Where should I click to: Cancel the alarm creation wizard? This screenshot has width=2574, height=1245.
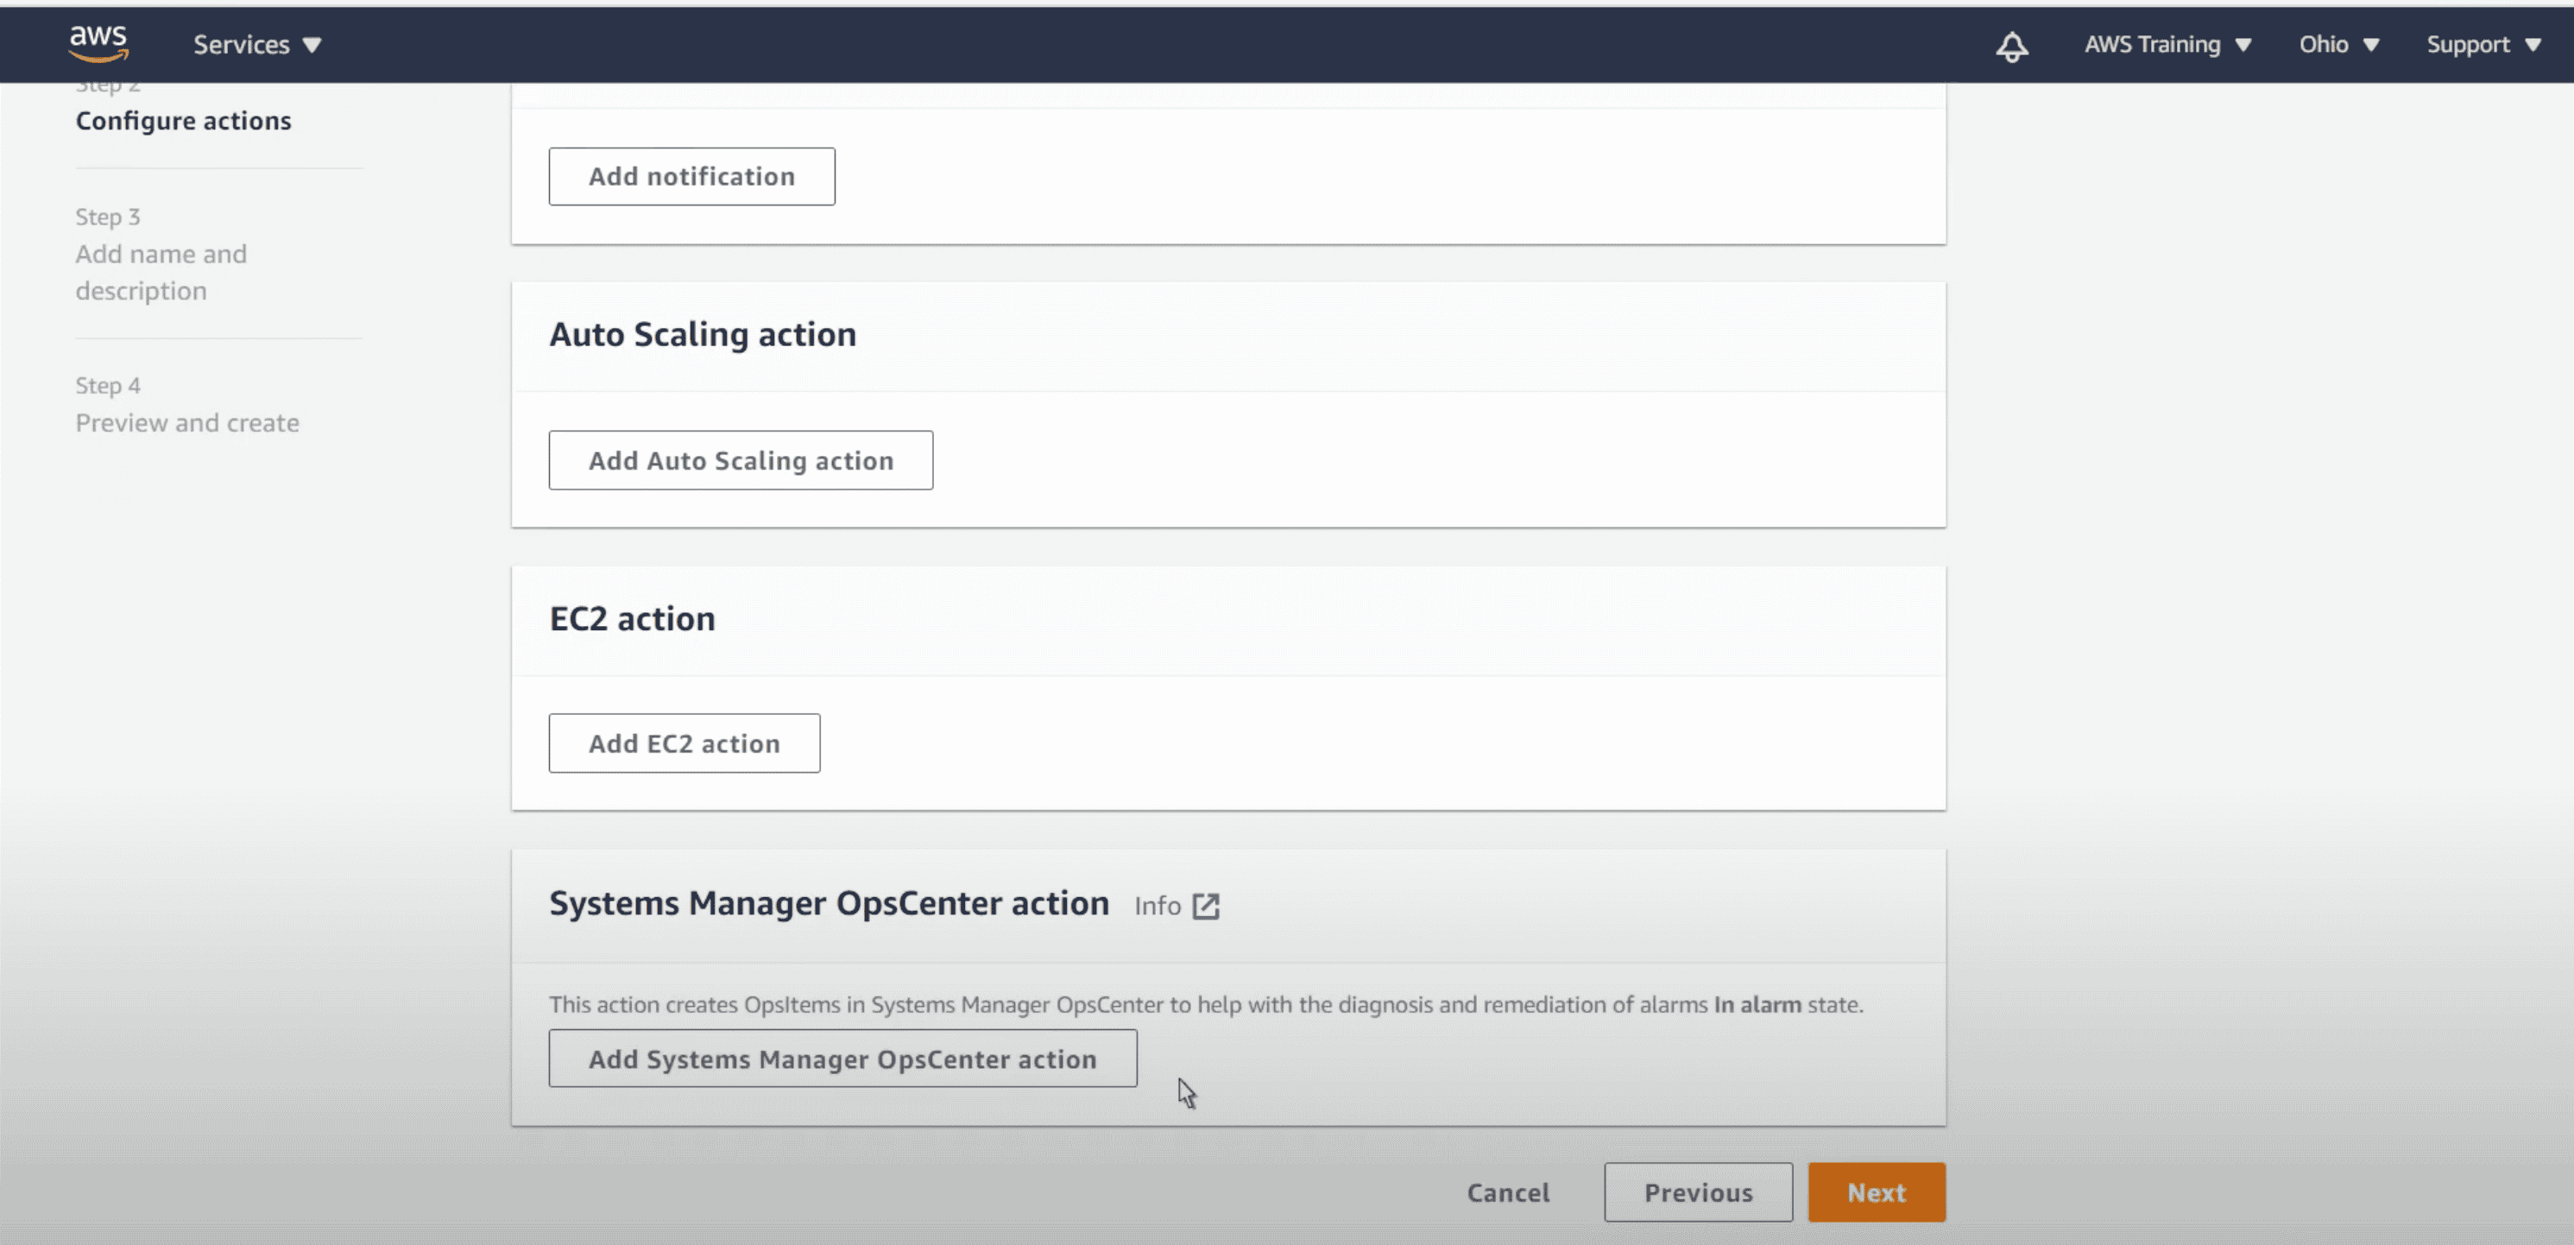click(x=1508, y=1192)
